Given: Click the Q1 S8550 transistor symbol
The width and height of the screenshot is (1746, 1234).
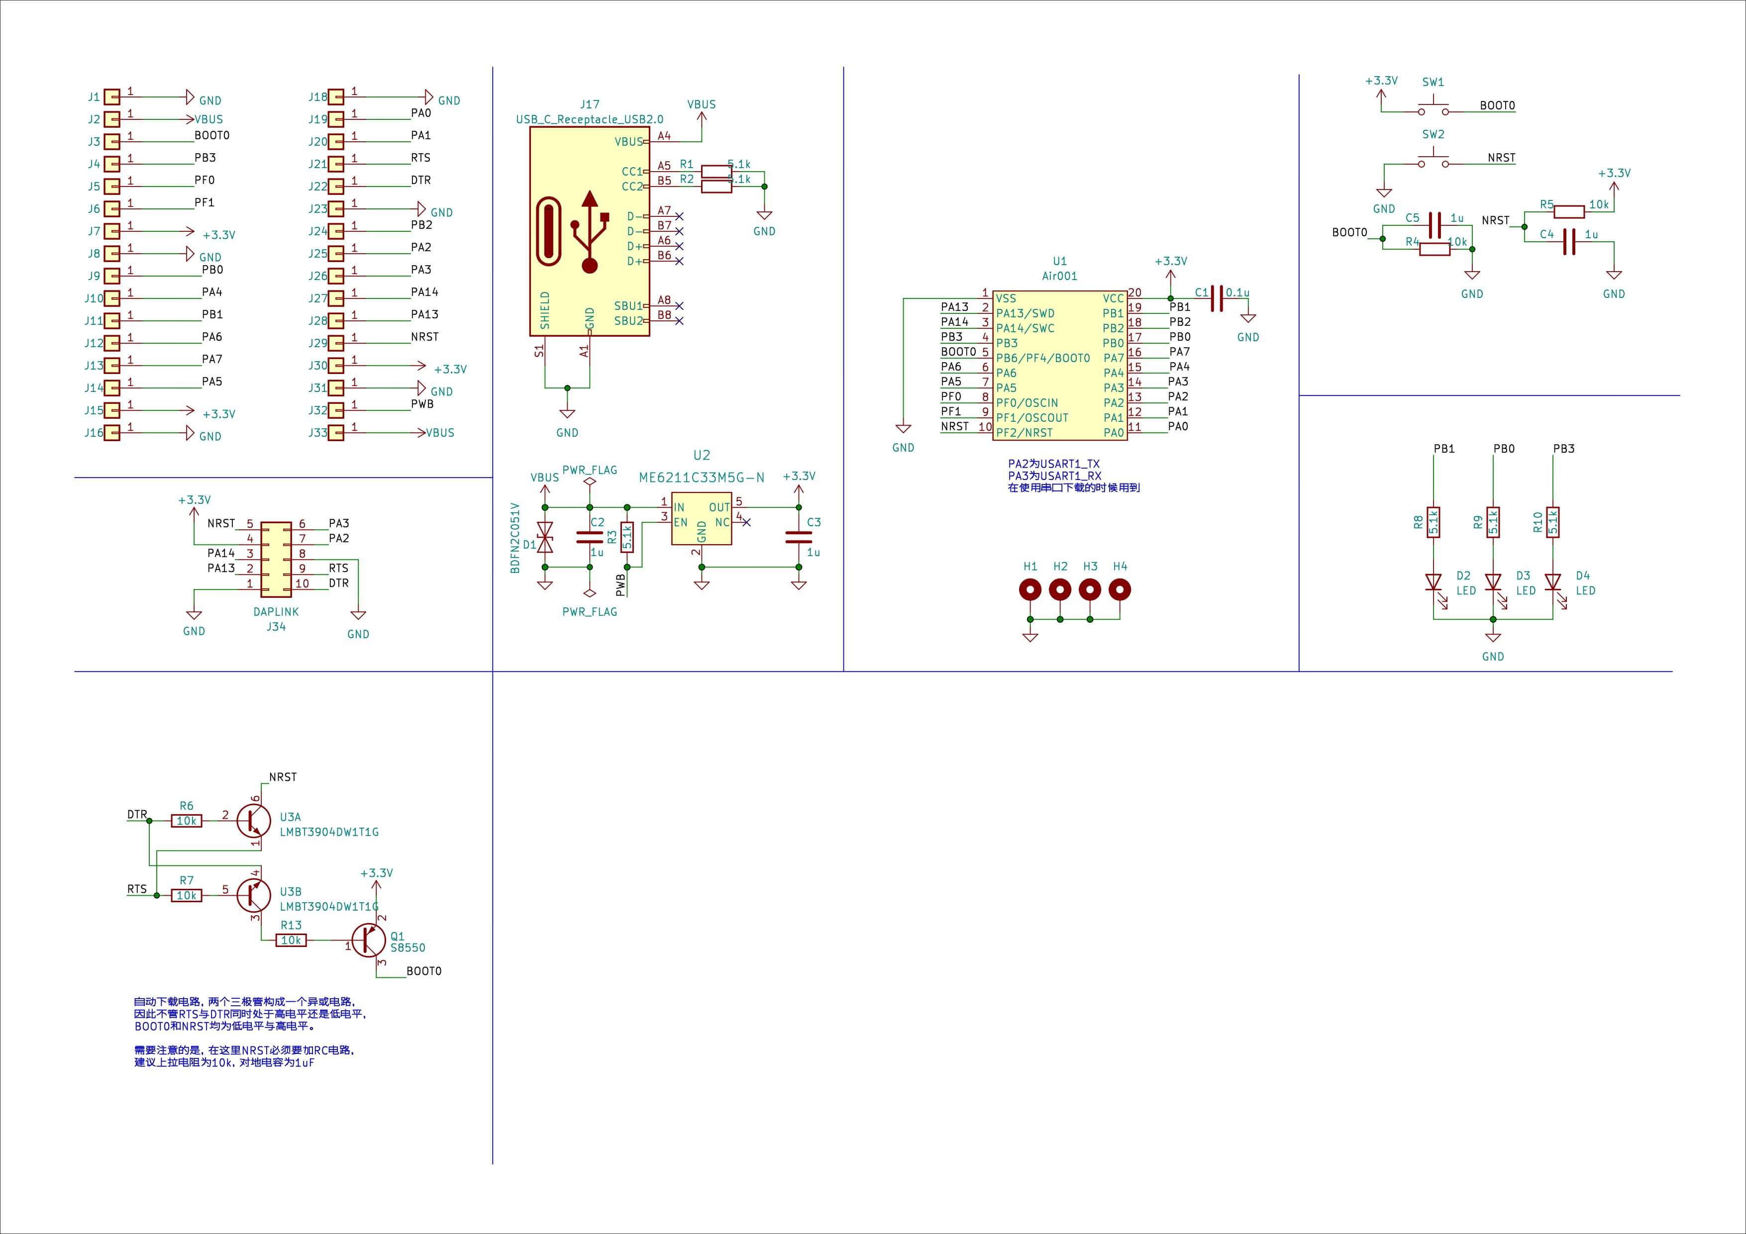Looking at the screenshot, I should (370, 941).
